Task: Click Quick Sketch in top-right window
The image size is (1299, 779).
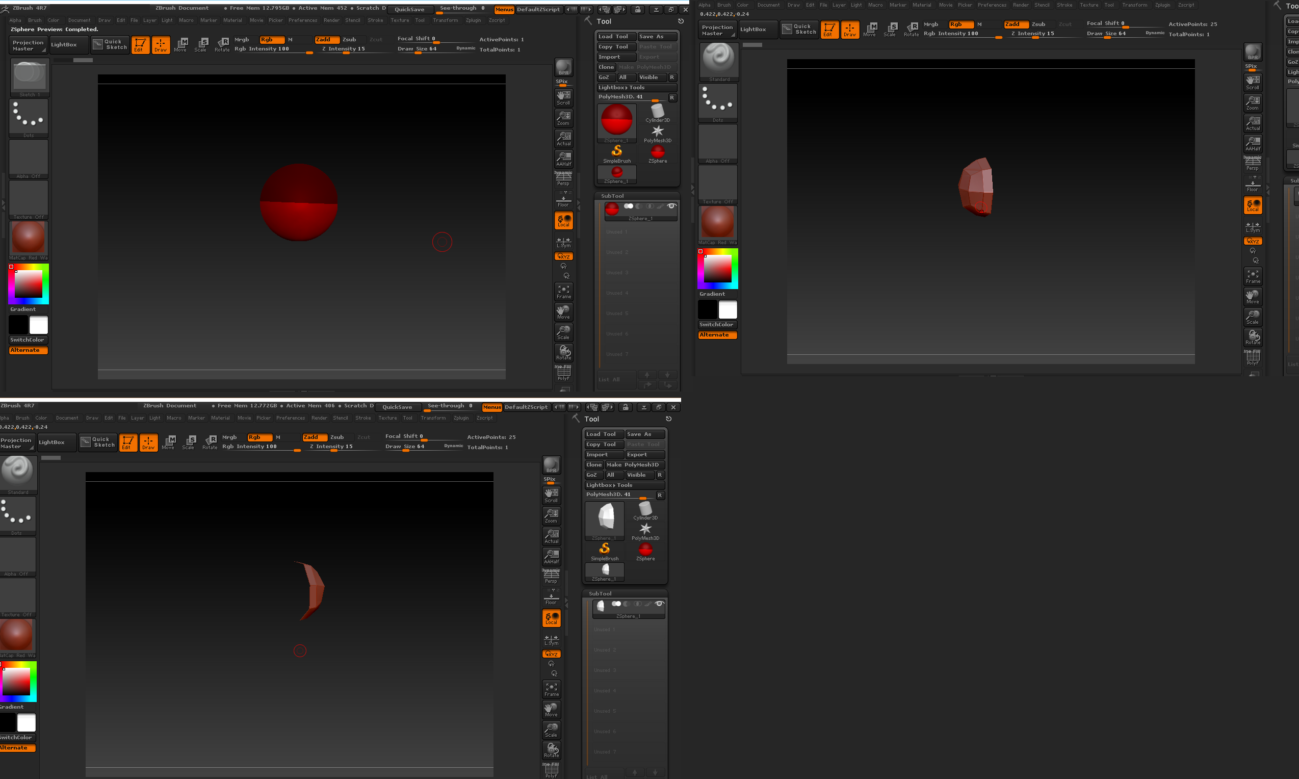Action: [x=799, y=29]
